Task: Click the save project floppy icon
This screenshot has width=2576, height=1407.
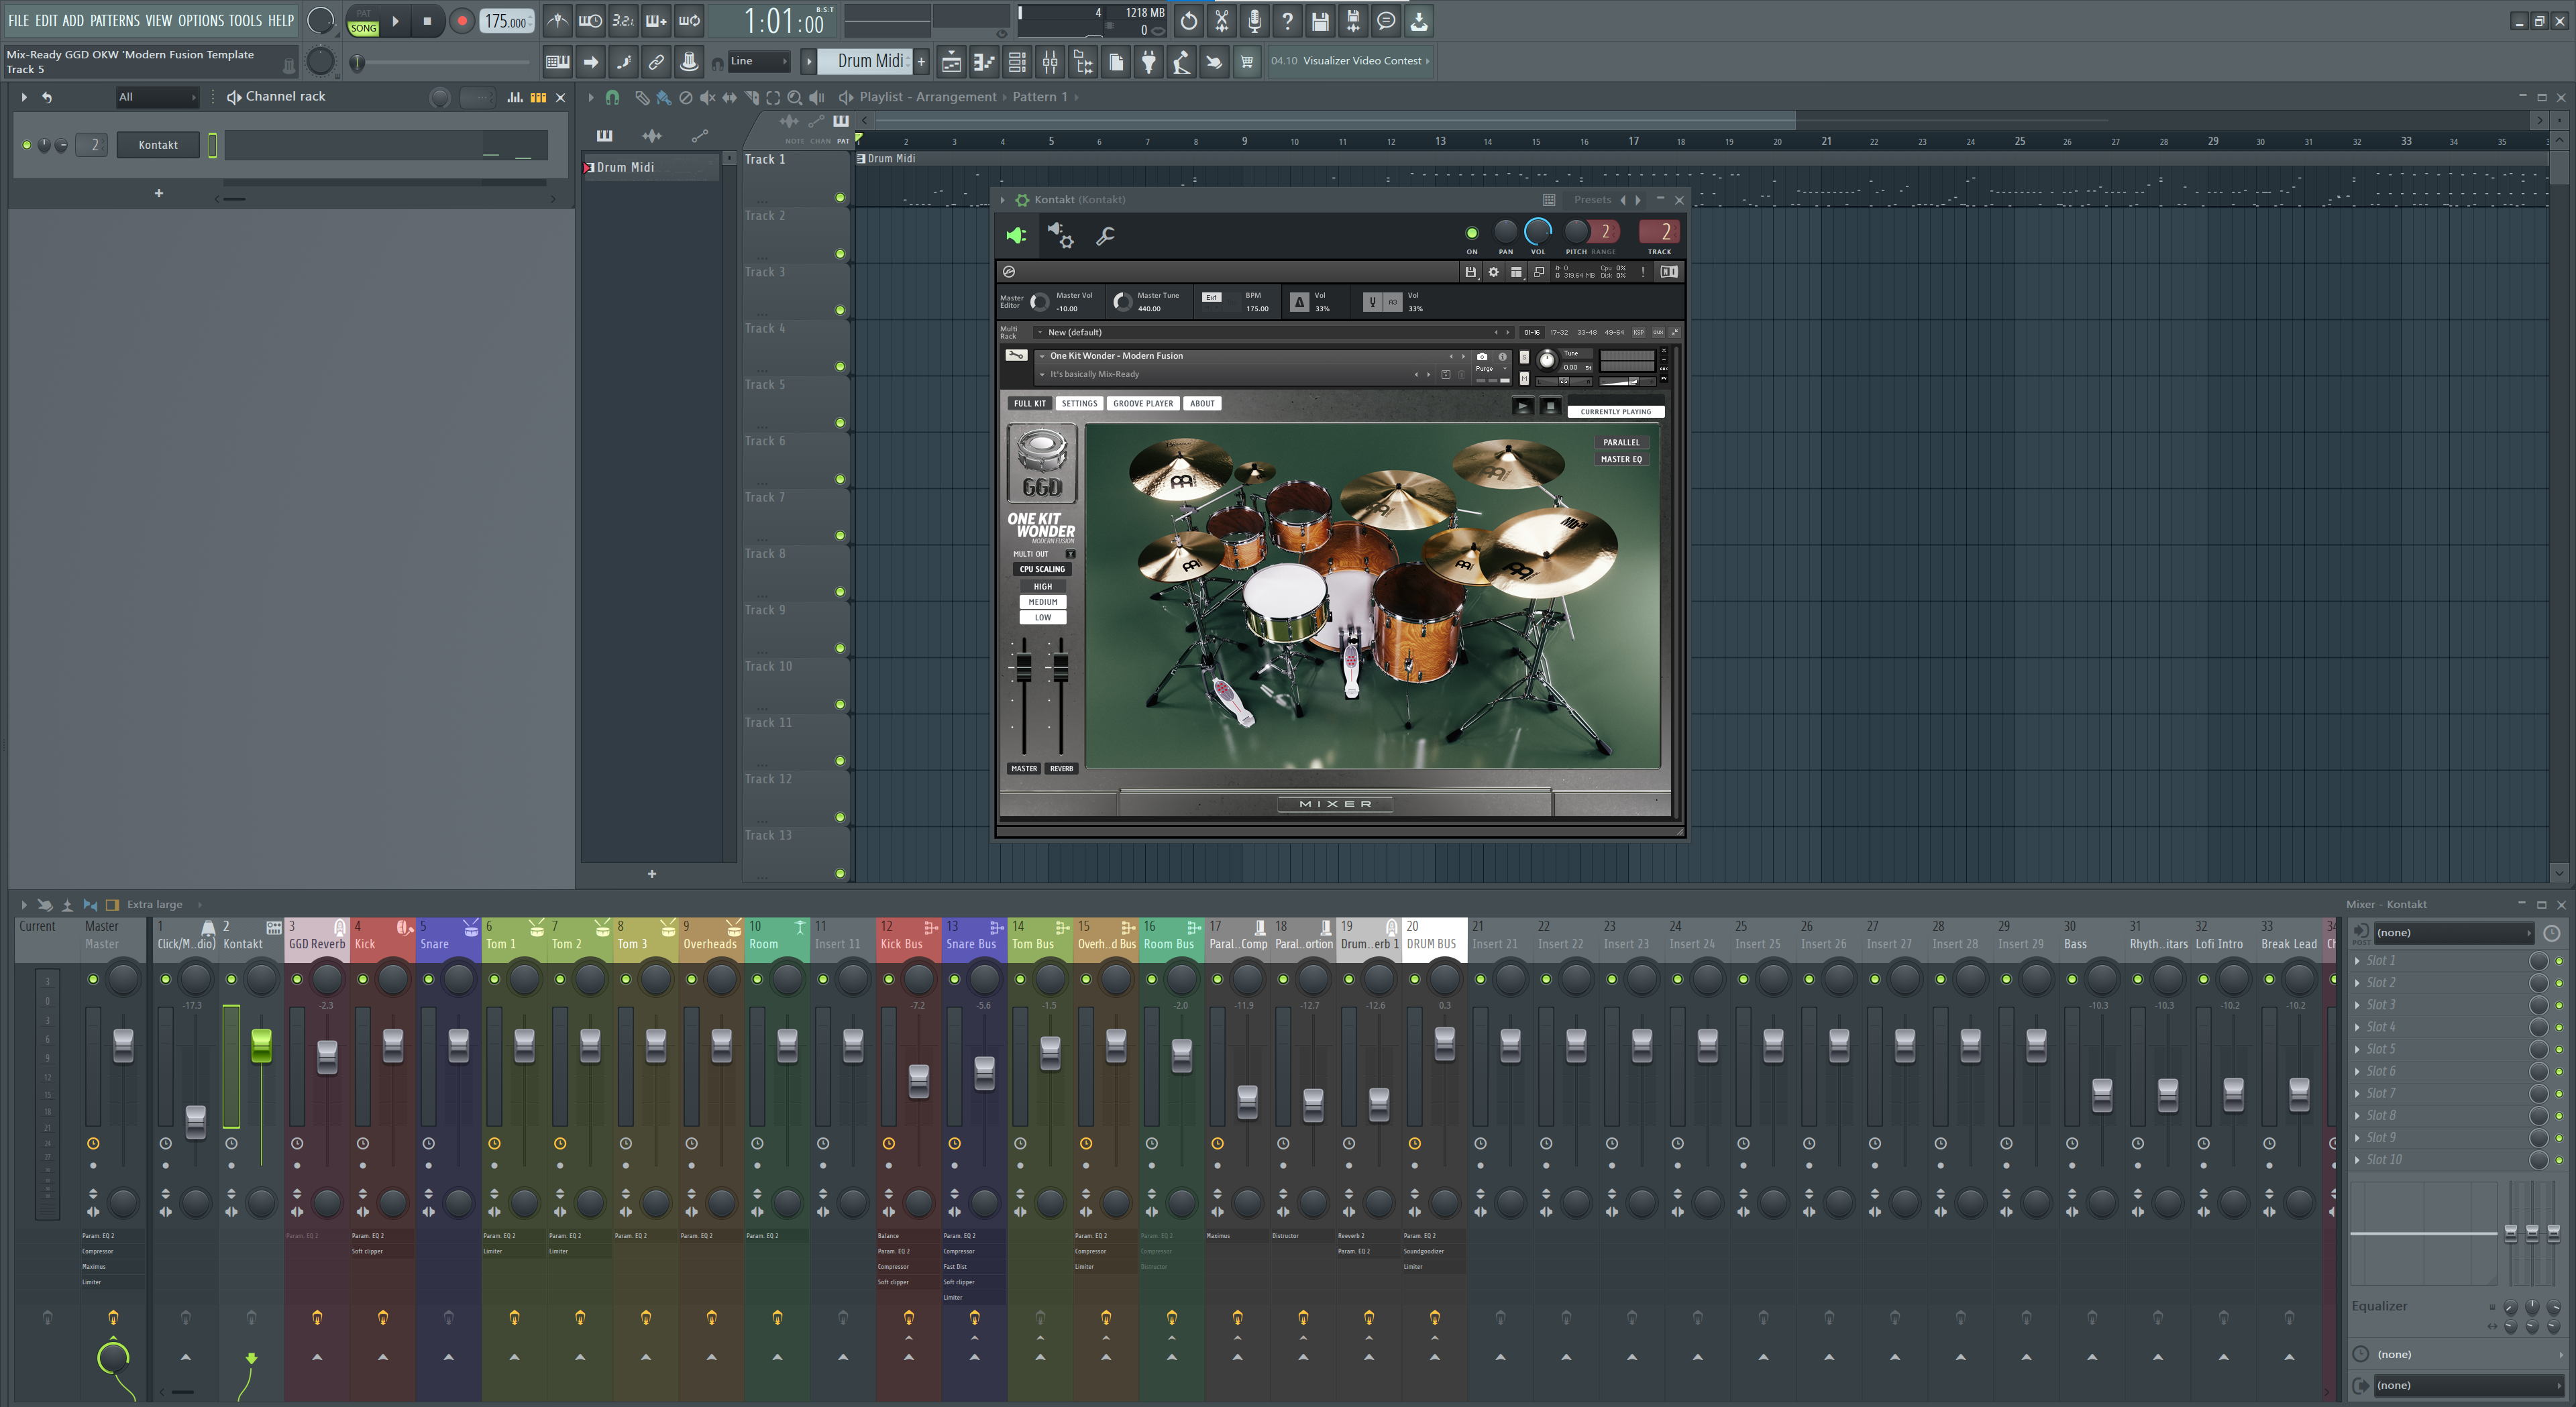Action: click(1320, 20)
